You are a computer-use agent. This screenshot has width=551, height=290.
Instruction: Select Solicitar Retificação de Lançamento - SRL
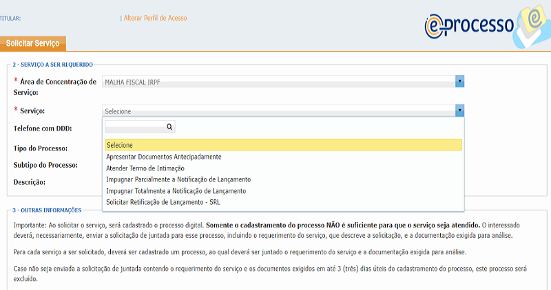[x=163, y=202]
